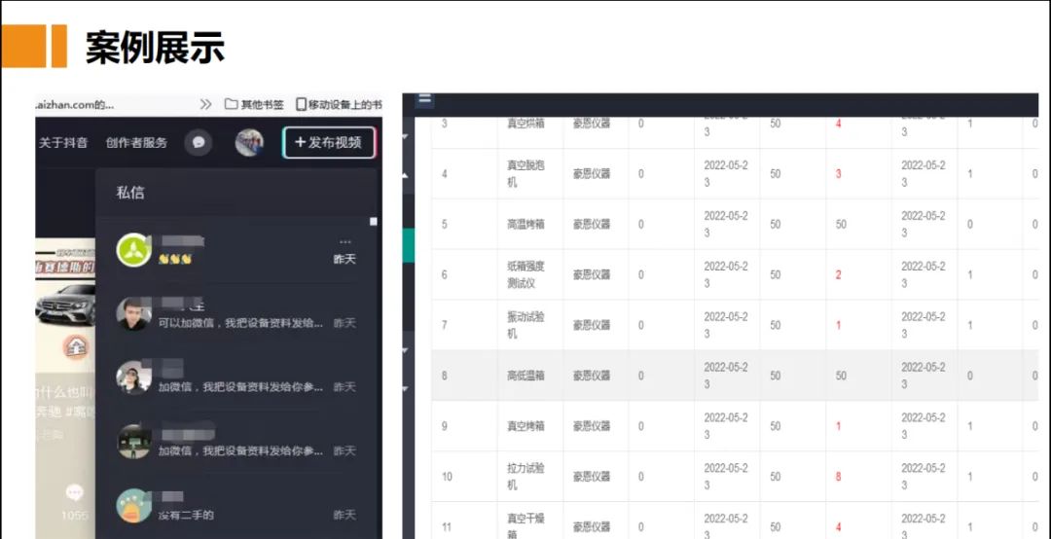Image resolution: width=1051 pixels, height=539 pixels.
Task: Click red number 1 in 振动试验机 row
Action: (838, 325)
